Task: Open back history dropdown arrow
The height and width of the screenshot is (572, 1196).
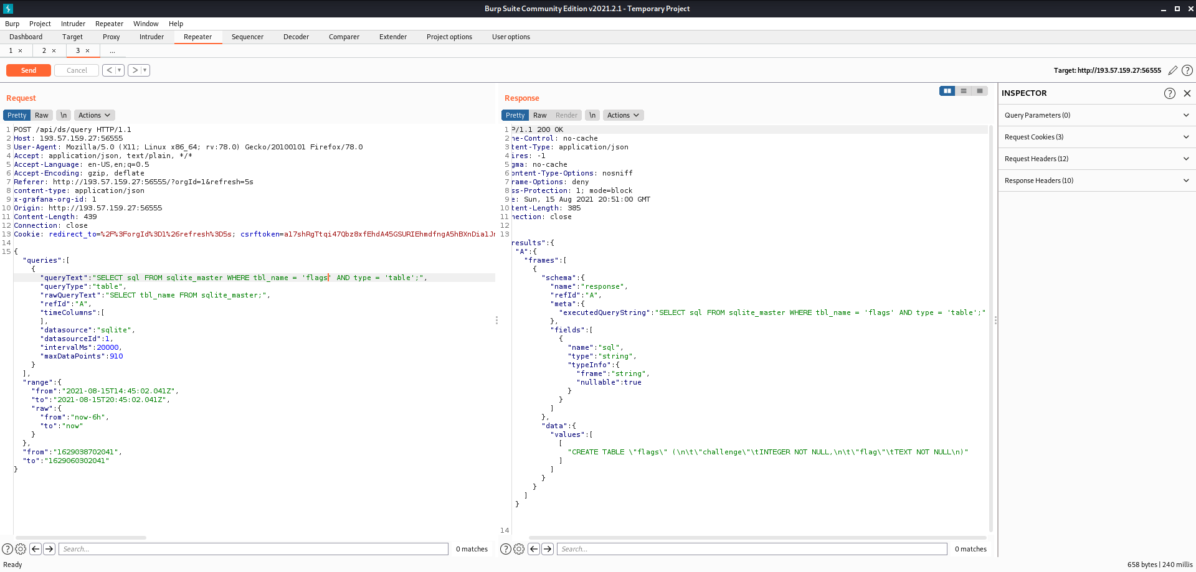Action: click(x=120, y=70)
